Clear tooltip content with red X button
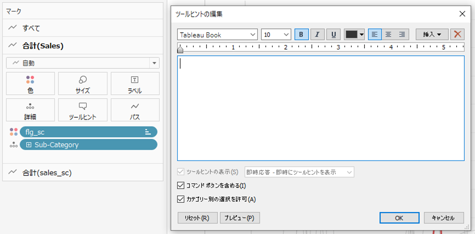475x234 pixels. (457, 35)
